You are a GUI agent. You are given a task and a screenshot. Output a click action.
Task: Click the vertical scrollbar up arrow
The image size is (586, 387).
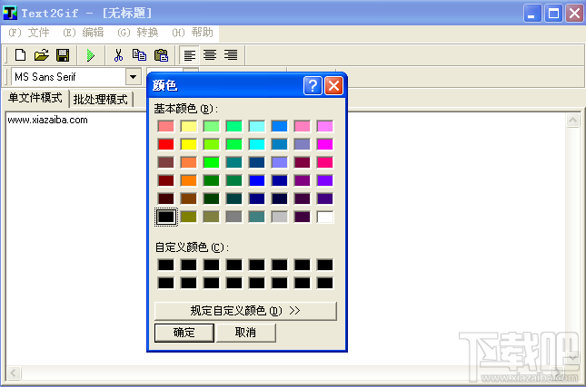click(572, 120)
